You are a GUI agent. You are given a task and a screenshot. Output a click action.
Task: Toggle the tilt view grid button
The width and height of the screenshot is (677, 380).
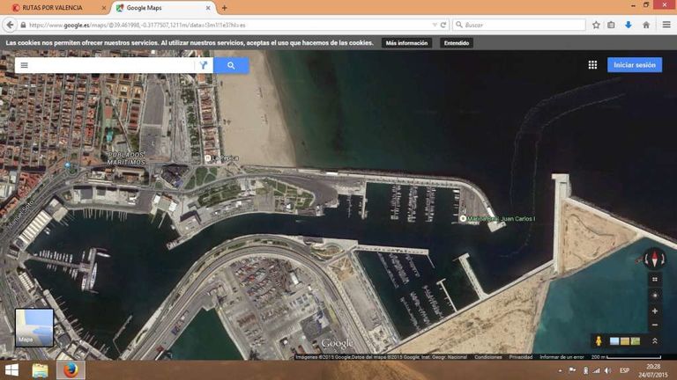point(654,279)
